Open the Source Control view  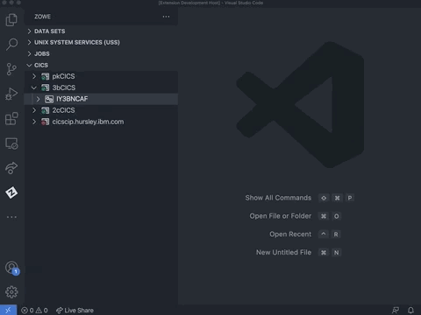pos(11,69)
